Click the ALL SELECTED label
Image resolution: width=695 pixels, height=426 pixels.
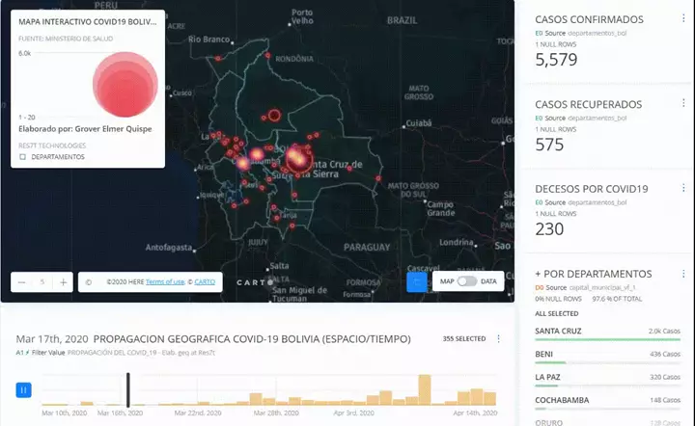(x=557, y=313)
